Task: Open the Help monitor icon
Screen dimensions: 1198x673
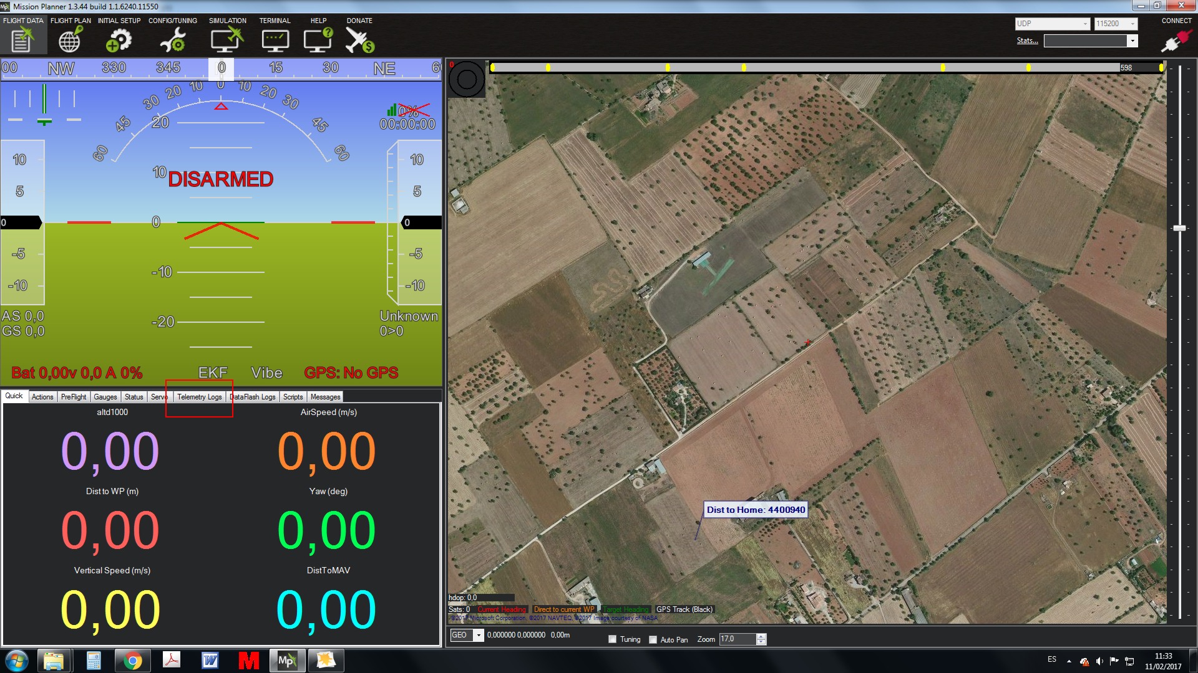Action: 318,41
